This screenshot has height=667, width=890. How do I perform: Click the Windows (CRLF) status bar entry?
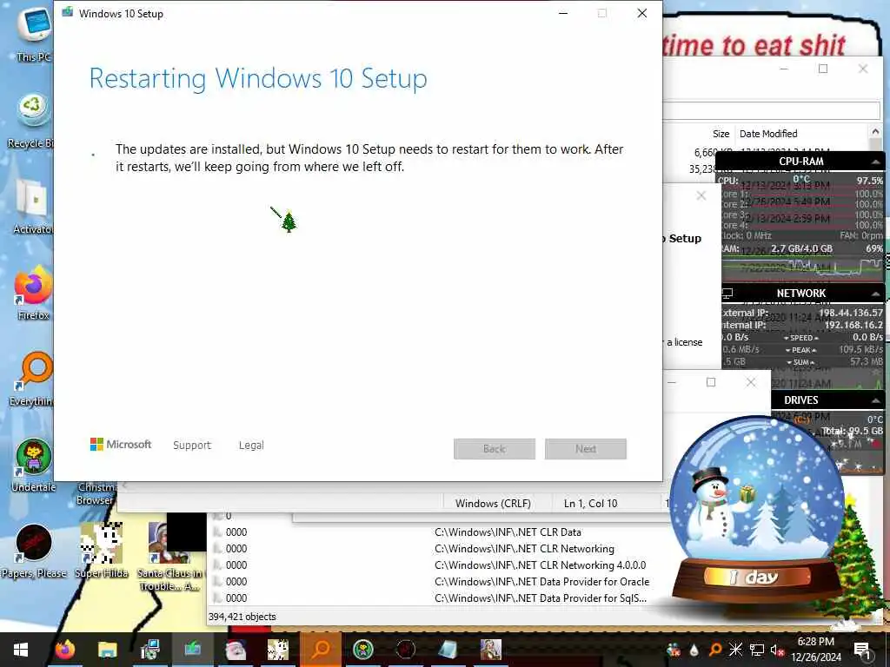(494, 503)
